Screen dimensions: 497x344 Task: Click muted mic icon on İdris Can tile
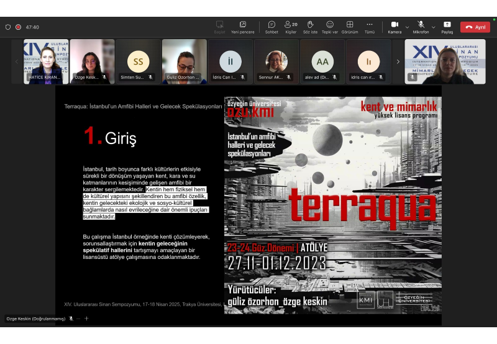[242, 77]
